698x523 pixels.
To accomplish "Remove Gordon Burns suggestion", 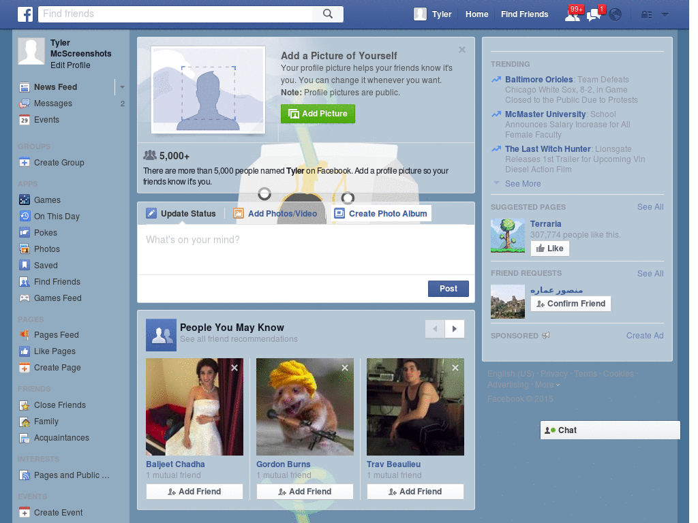I will click(345, 368).
